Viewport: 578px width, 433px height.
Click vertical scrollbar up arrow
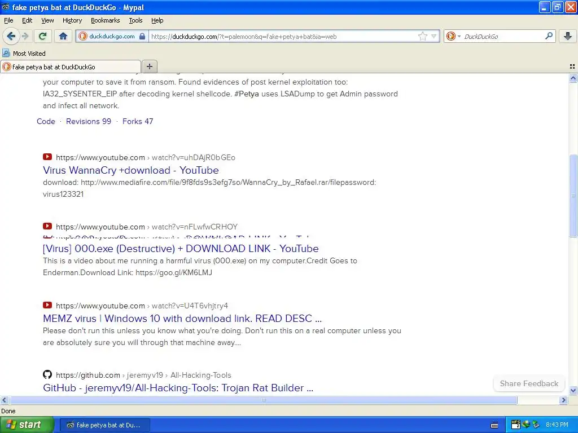pos(573,78)
